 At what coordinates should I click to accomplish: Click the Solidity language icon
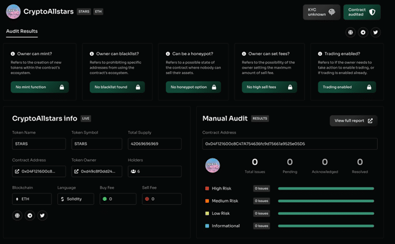coord(62,199)
